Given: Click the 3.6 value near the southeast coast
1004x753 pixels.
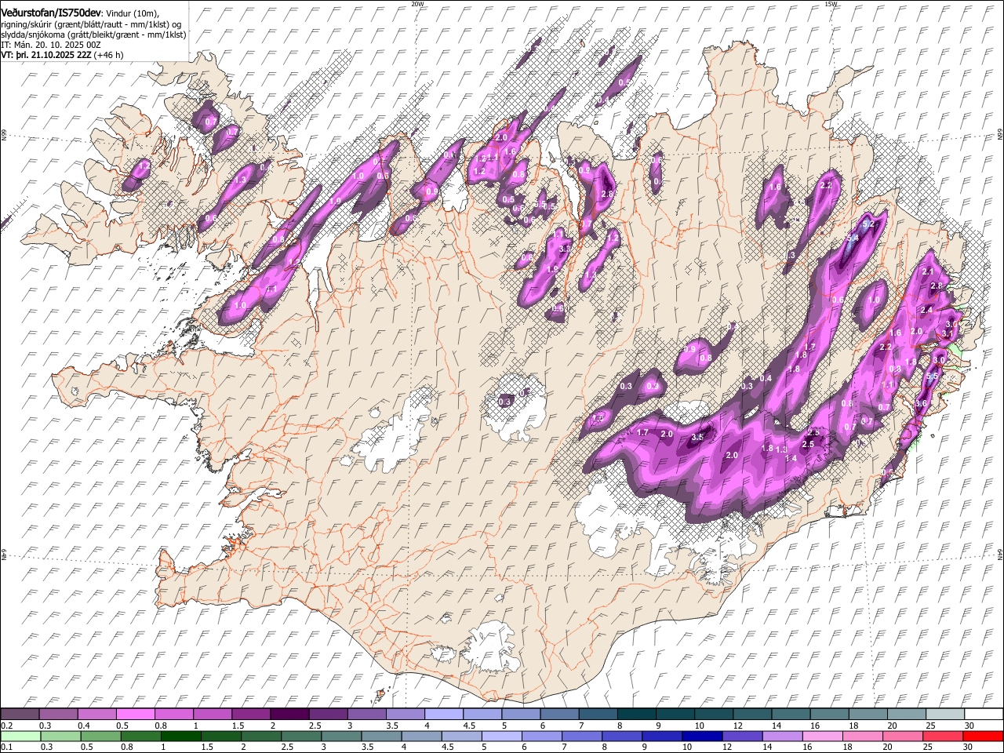Looking at the screenshot, I should 922,403.
